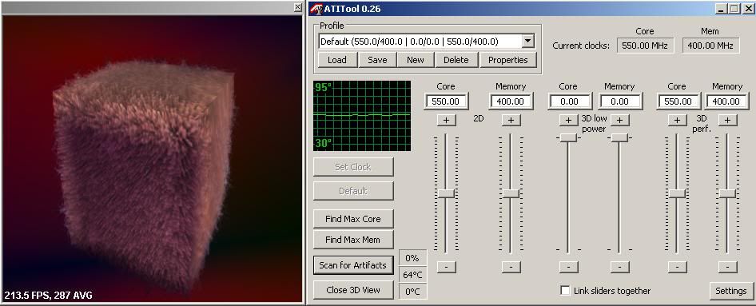Screen dimensions: 756x306
Task: Open the Settings dialog
Action: (731, 291)
